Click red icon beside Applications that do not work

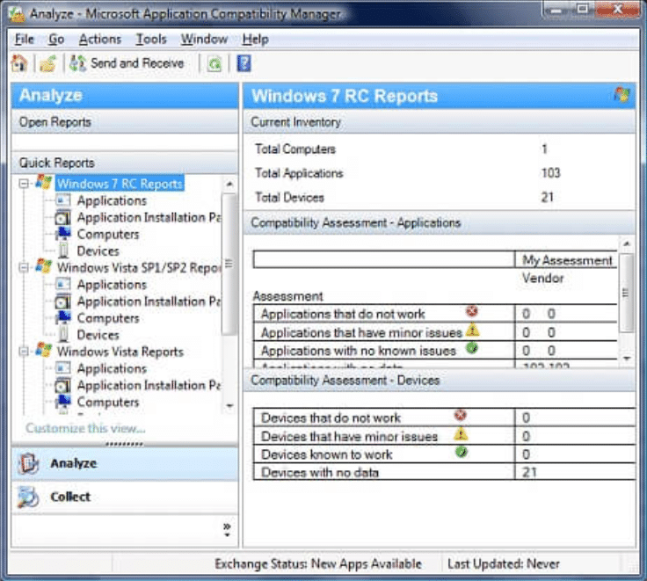tap(472, 311)
